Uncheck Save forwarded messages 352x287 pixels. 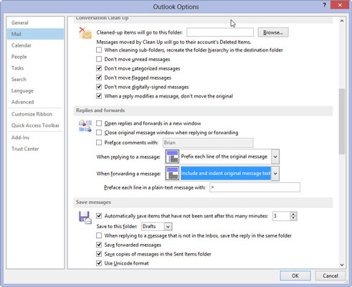point(99,245)
